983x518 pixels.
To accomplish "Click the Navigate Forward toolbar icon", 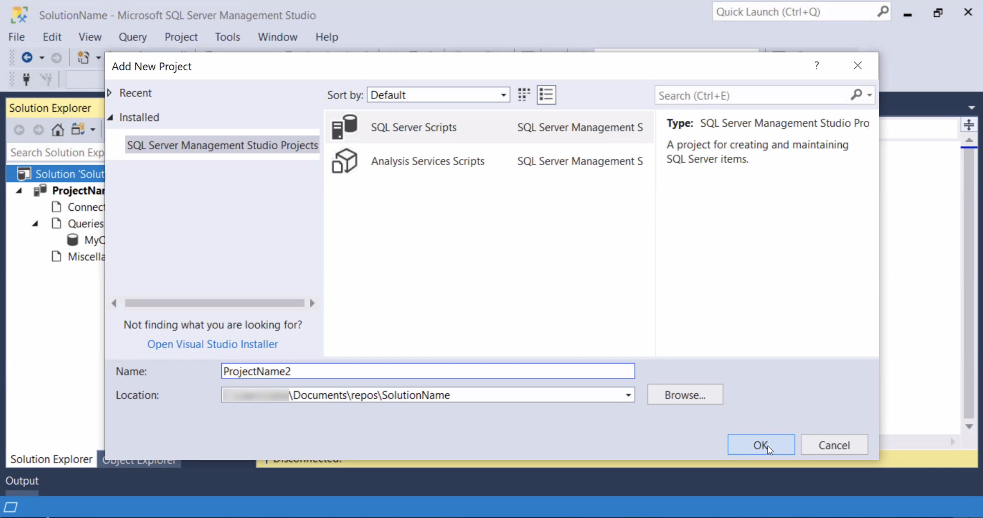I will click(x=56, y=58).
